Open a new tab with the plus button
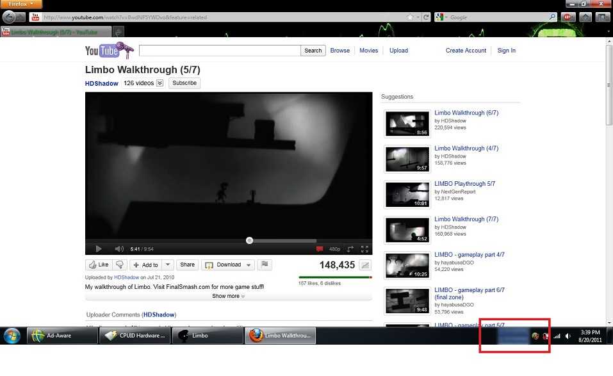Screen dimensions: 613x376 [118, 31]
